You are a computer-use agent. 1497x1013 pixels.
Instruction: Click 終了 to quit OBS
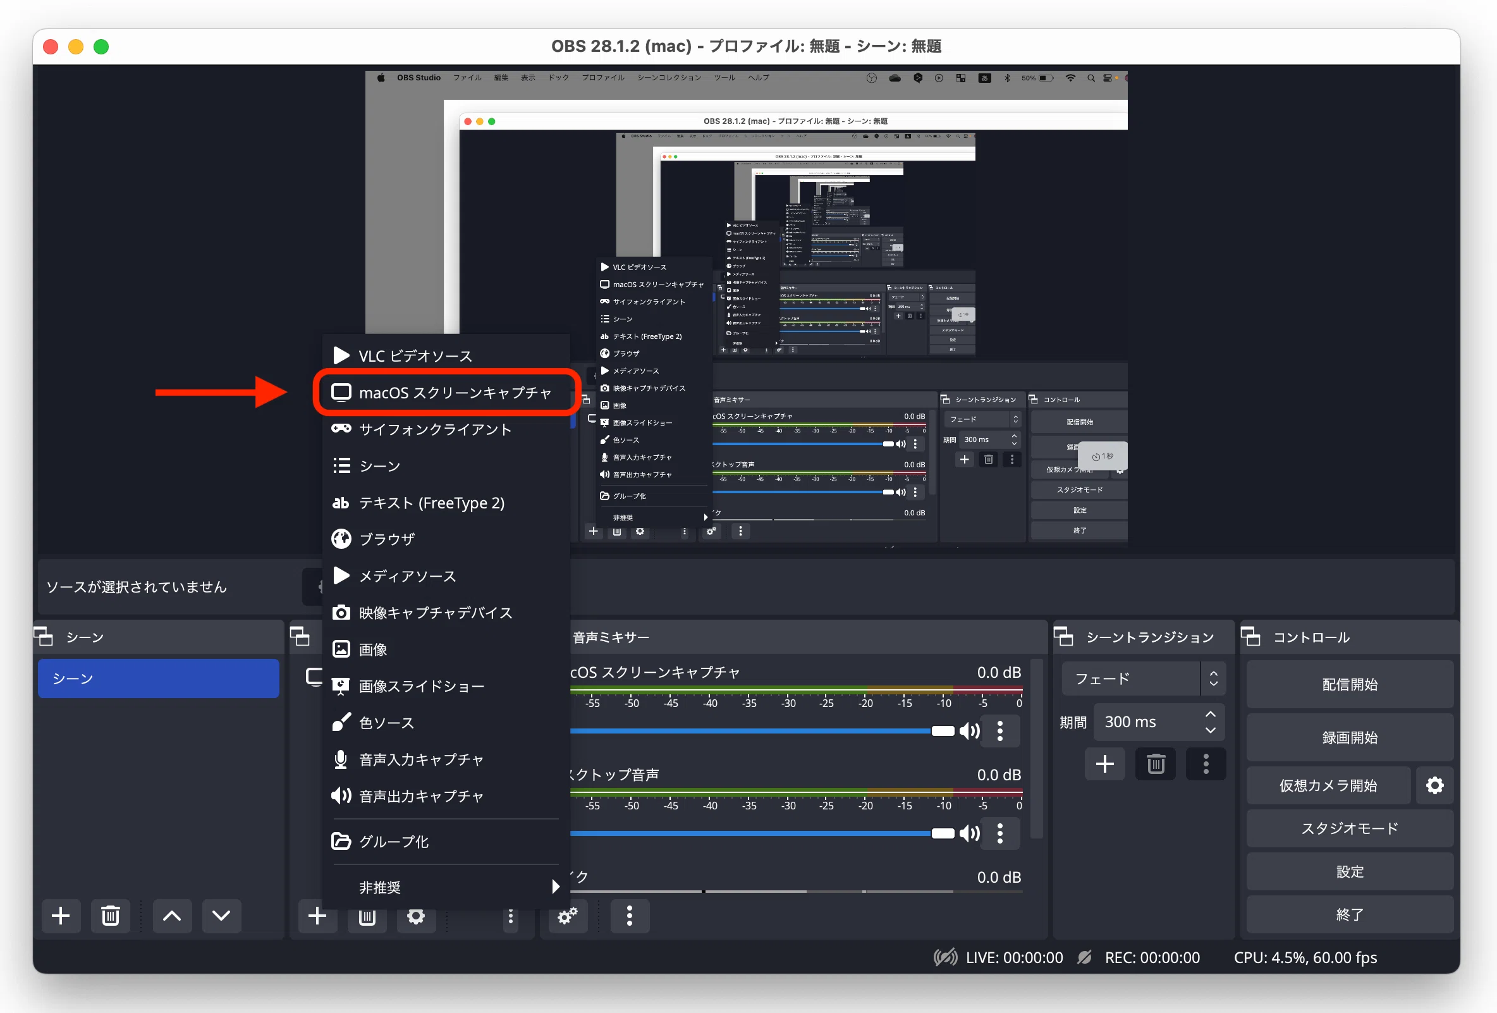click(1350, 914)
